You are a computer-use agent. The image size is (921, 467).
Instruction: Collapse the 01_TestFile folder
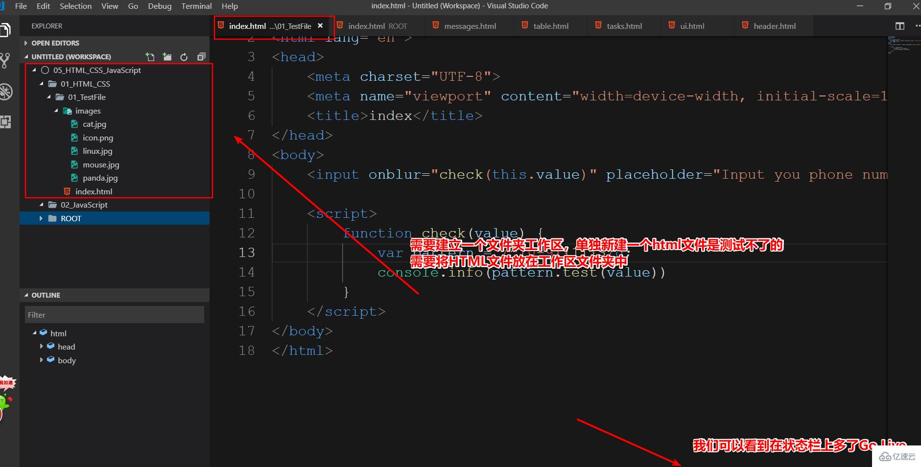tap(49, 97)
